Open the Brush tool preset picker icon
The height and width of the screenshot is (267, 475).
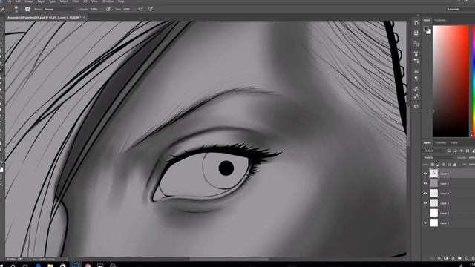pos(3,9)
